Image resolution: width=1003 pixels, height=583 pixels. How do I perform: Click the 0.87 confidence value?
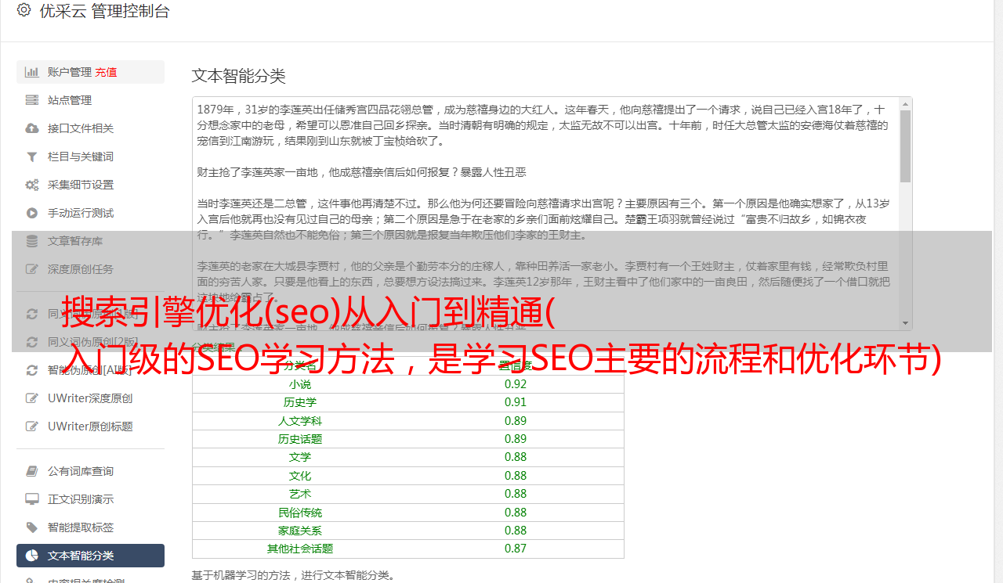tap(516, 549)
